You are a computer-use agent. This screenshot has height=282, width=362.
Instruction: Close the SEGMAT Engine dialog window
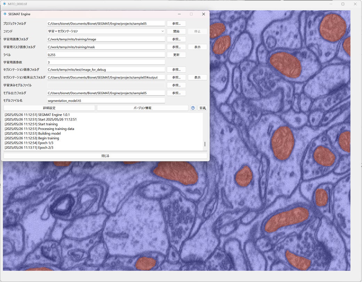pyautogui.click(x=203, y=14)
